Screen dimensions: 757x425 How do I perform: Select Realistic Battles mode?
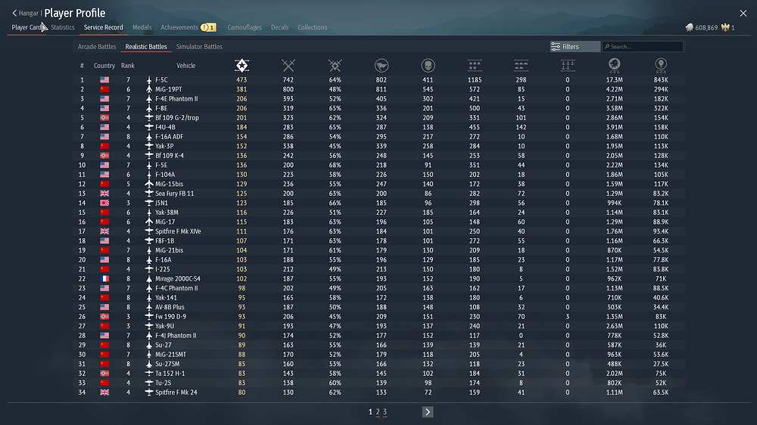[146, 47]
